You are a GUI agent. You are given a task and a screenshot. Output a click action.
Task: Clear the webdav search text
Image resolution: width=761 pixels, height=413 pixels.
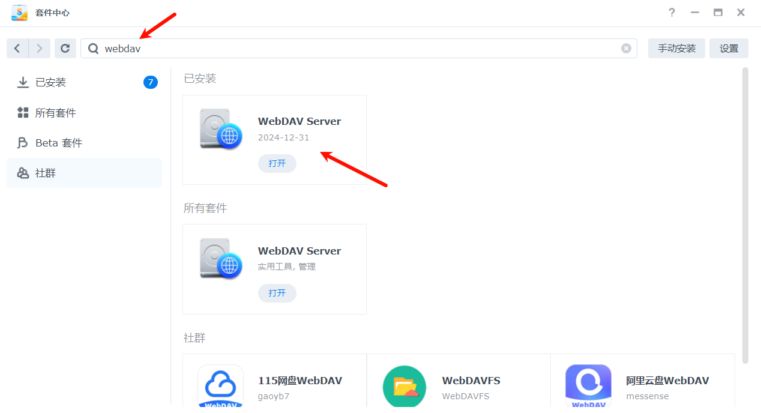[626, 49]
